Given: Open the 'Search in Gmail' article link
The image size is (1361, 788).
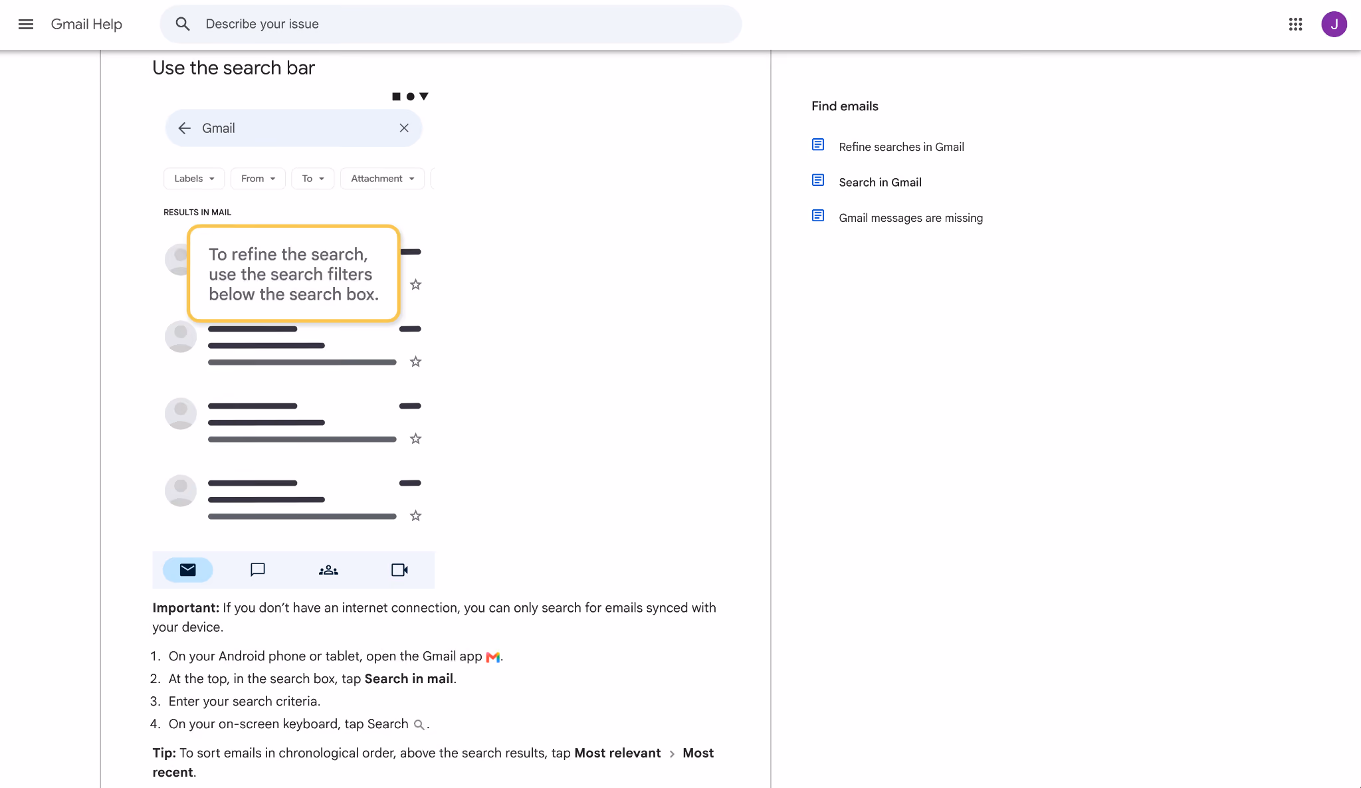Looking at the screenshot, I should pyautogui.click(x=880, y=182).
